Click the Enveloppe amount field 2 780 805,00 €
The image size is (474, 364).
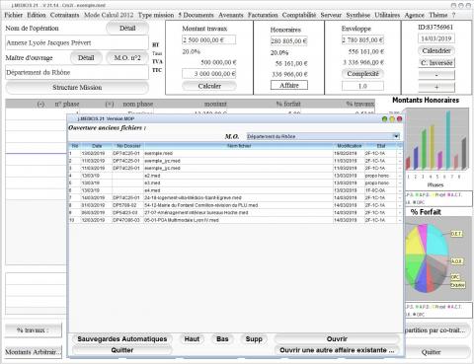(362, 39)
